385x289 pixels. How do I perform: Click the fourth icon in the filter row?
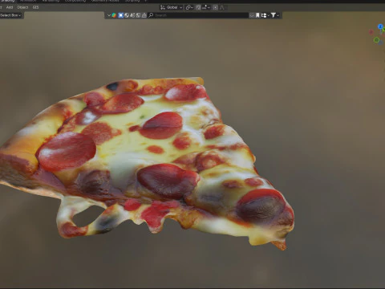tap(132, 15)
